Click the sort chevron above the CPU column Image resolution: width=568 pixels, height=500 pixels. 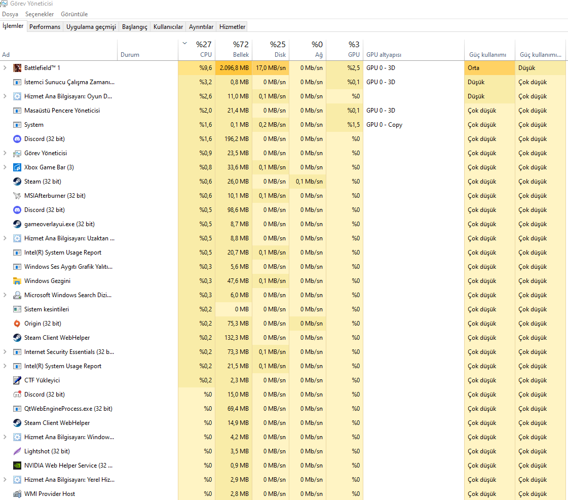[185, 44]
